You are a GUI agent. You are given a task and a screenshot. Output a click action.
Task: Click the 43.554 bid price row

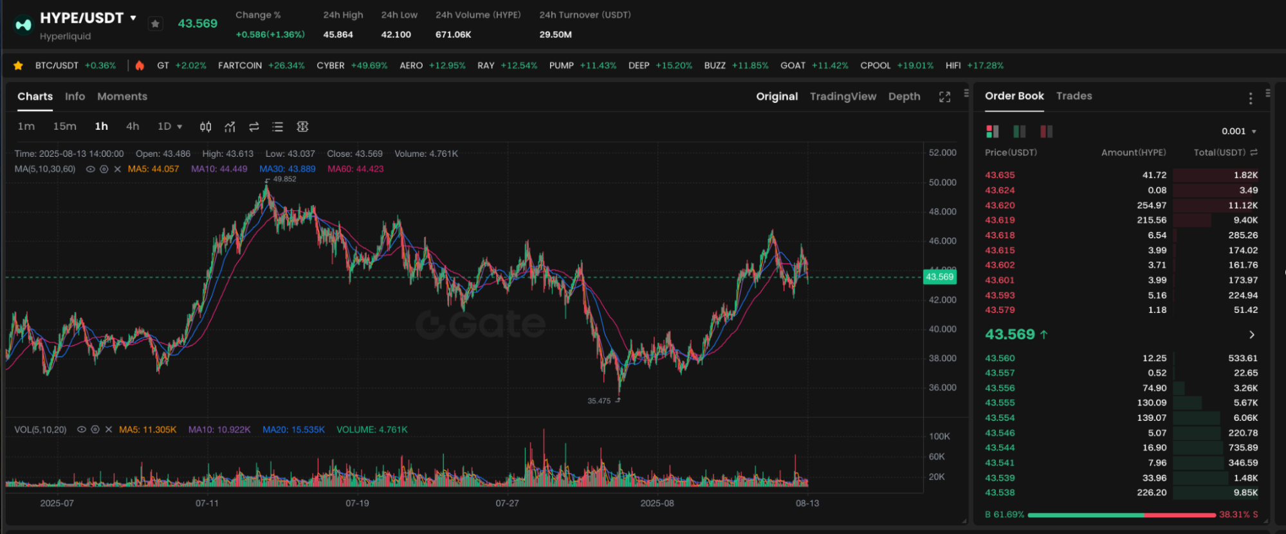(x=1121, y=418)
